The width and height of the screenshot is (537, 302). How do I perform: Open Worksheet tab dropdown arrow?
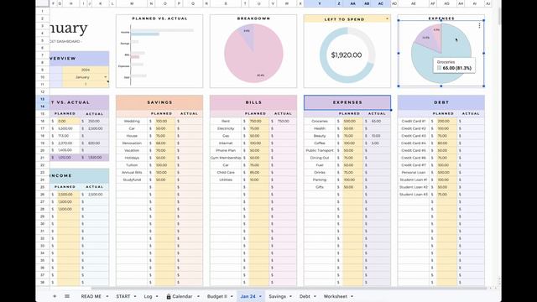pyautogui.click(x=352, y=296)
